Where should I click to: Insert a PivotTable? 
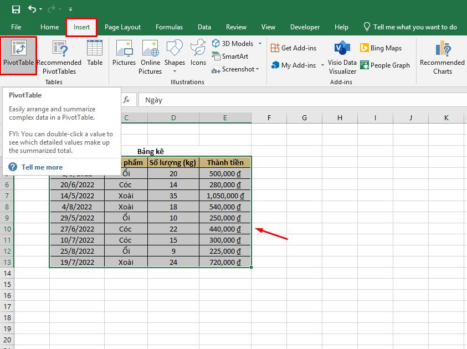(x=18, y=55)
